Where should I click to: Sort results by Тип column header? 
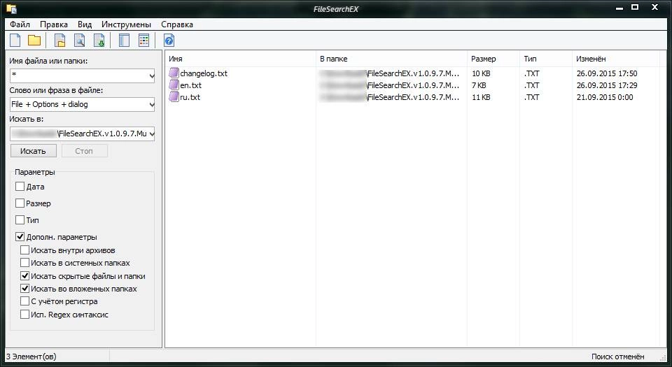[x=545, y=59]
